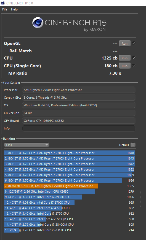Viewport: 146px width, 240px height.
Task: Click the CB Version 64 Bit field
Action: click(79, 113)
